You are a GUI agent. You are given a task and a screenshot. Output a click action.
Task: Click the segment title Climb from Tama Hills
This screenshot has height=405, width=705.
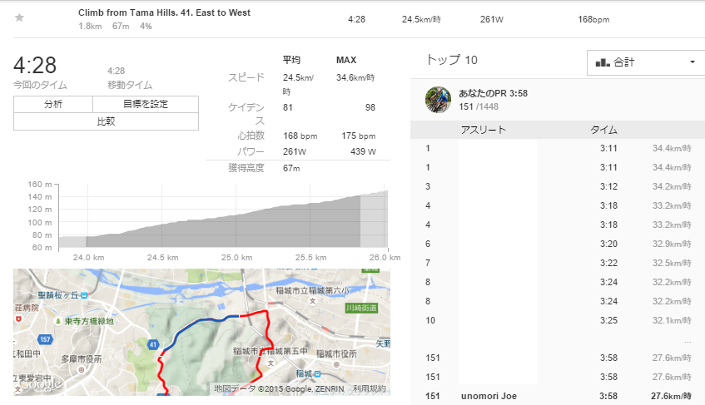click(164, 12)
